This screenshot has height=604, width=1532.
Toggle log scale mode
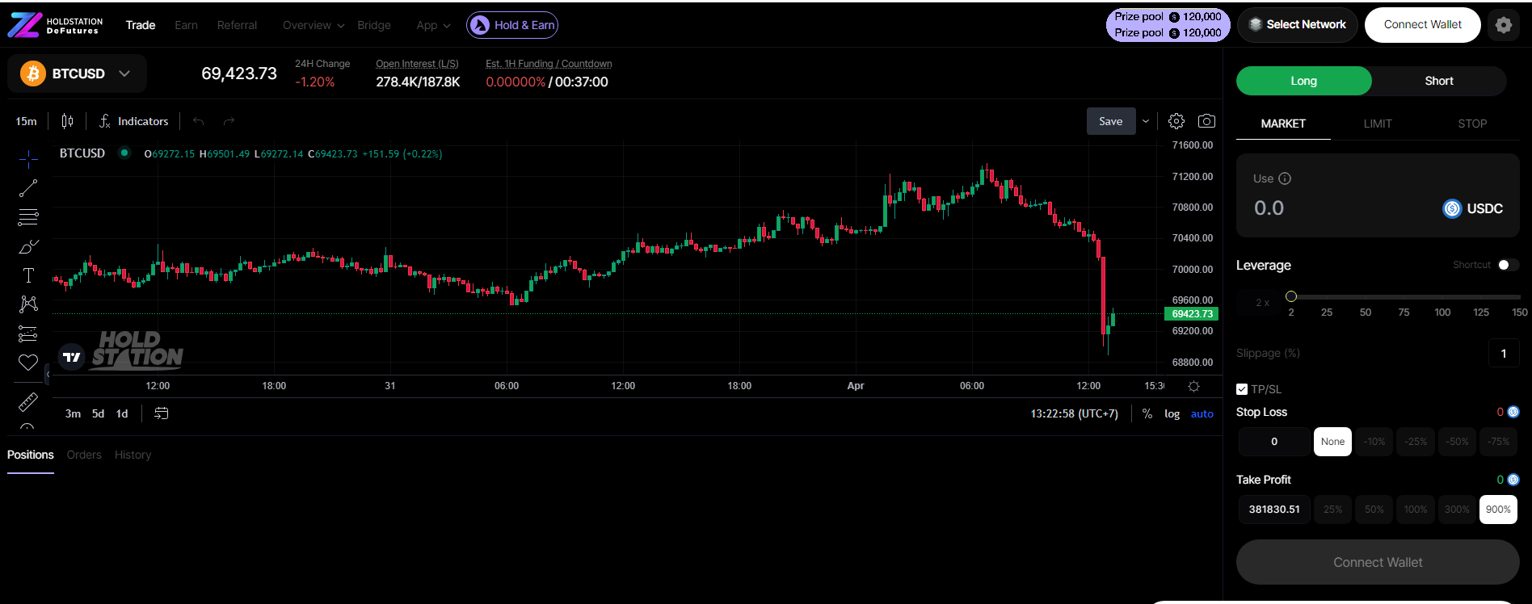[x=1172, y=413]
